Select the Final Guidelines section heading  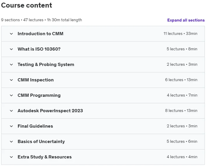point(35,126)
